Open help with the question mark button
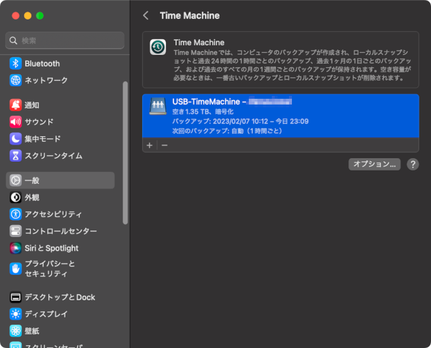The height and width of the screenshot is (348, 431). point(413,164)
